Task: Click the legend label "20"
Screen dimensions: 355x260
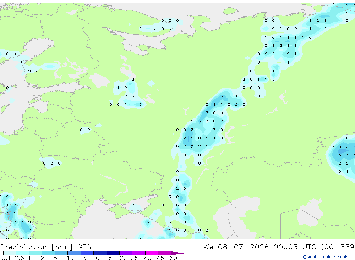Action: 96,258
